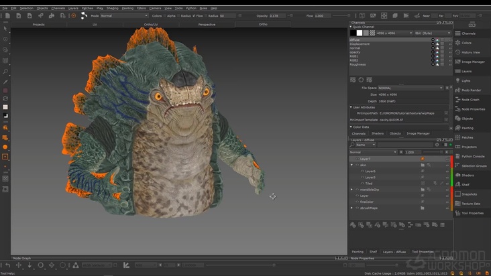Screen dimensions: 491x276
Task: Click the brush tip preview icon in the toolbar
Action: [84, 15]
